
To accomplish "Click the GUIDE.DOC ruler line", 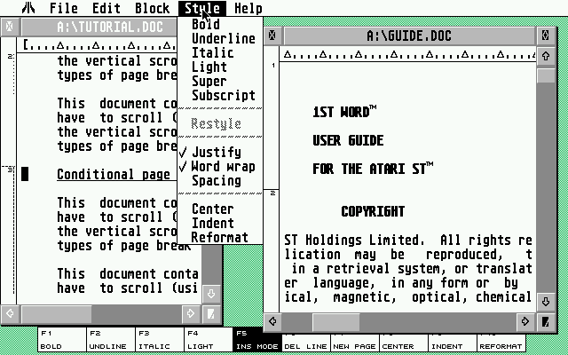I will point(408,55).
